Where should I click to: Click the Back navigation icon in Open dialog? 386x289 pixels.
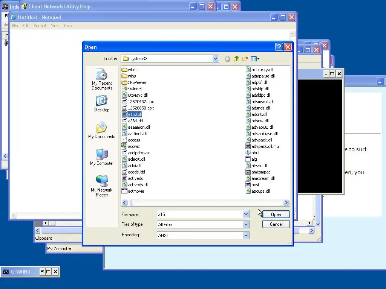[x=227, y=59]
